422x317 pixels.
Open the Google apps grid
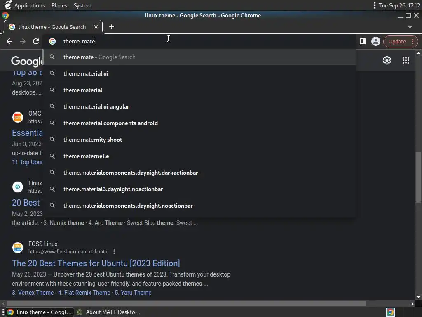406,60
